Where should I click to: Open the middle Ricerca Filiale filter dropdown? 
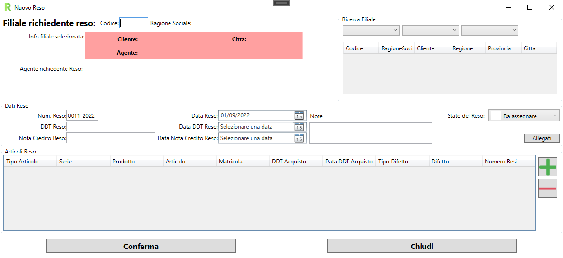click(x=431, y=30)
